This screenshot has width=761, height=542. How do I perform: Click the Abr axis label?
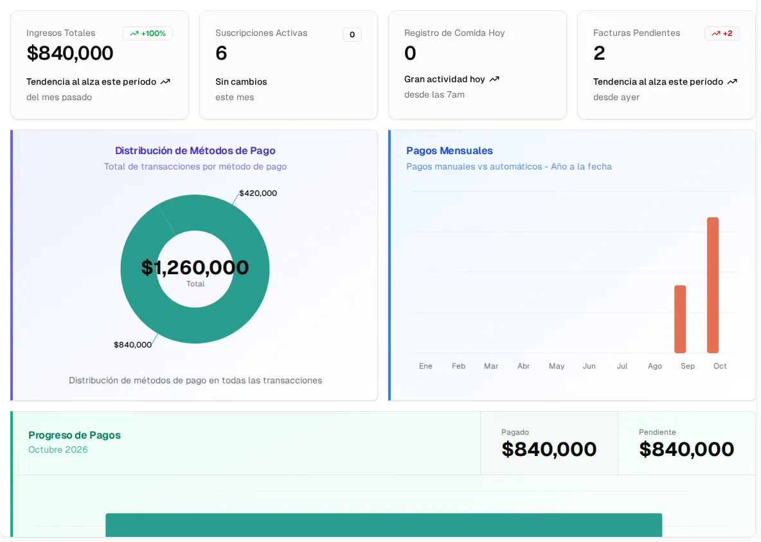click(524, 366)
